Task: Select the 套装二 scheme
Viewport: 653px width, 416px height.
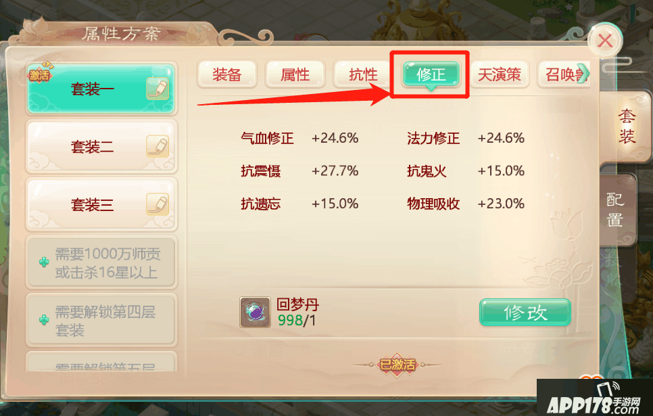Action: [x=101, y=146]
